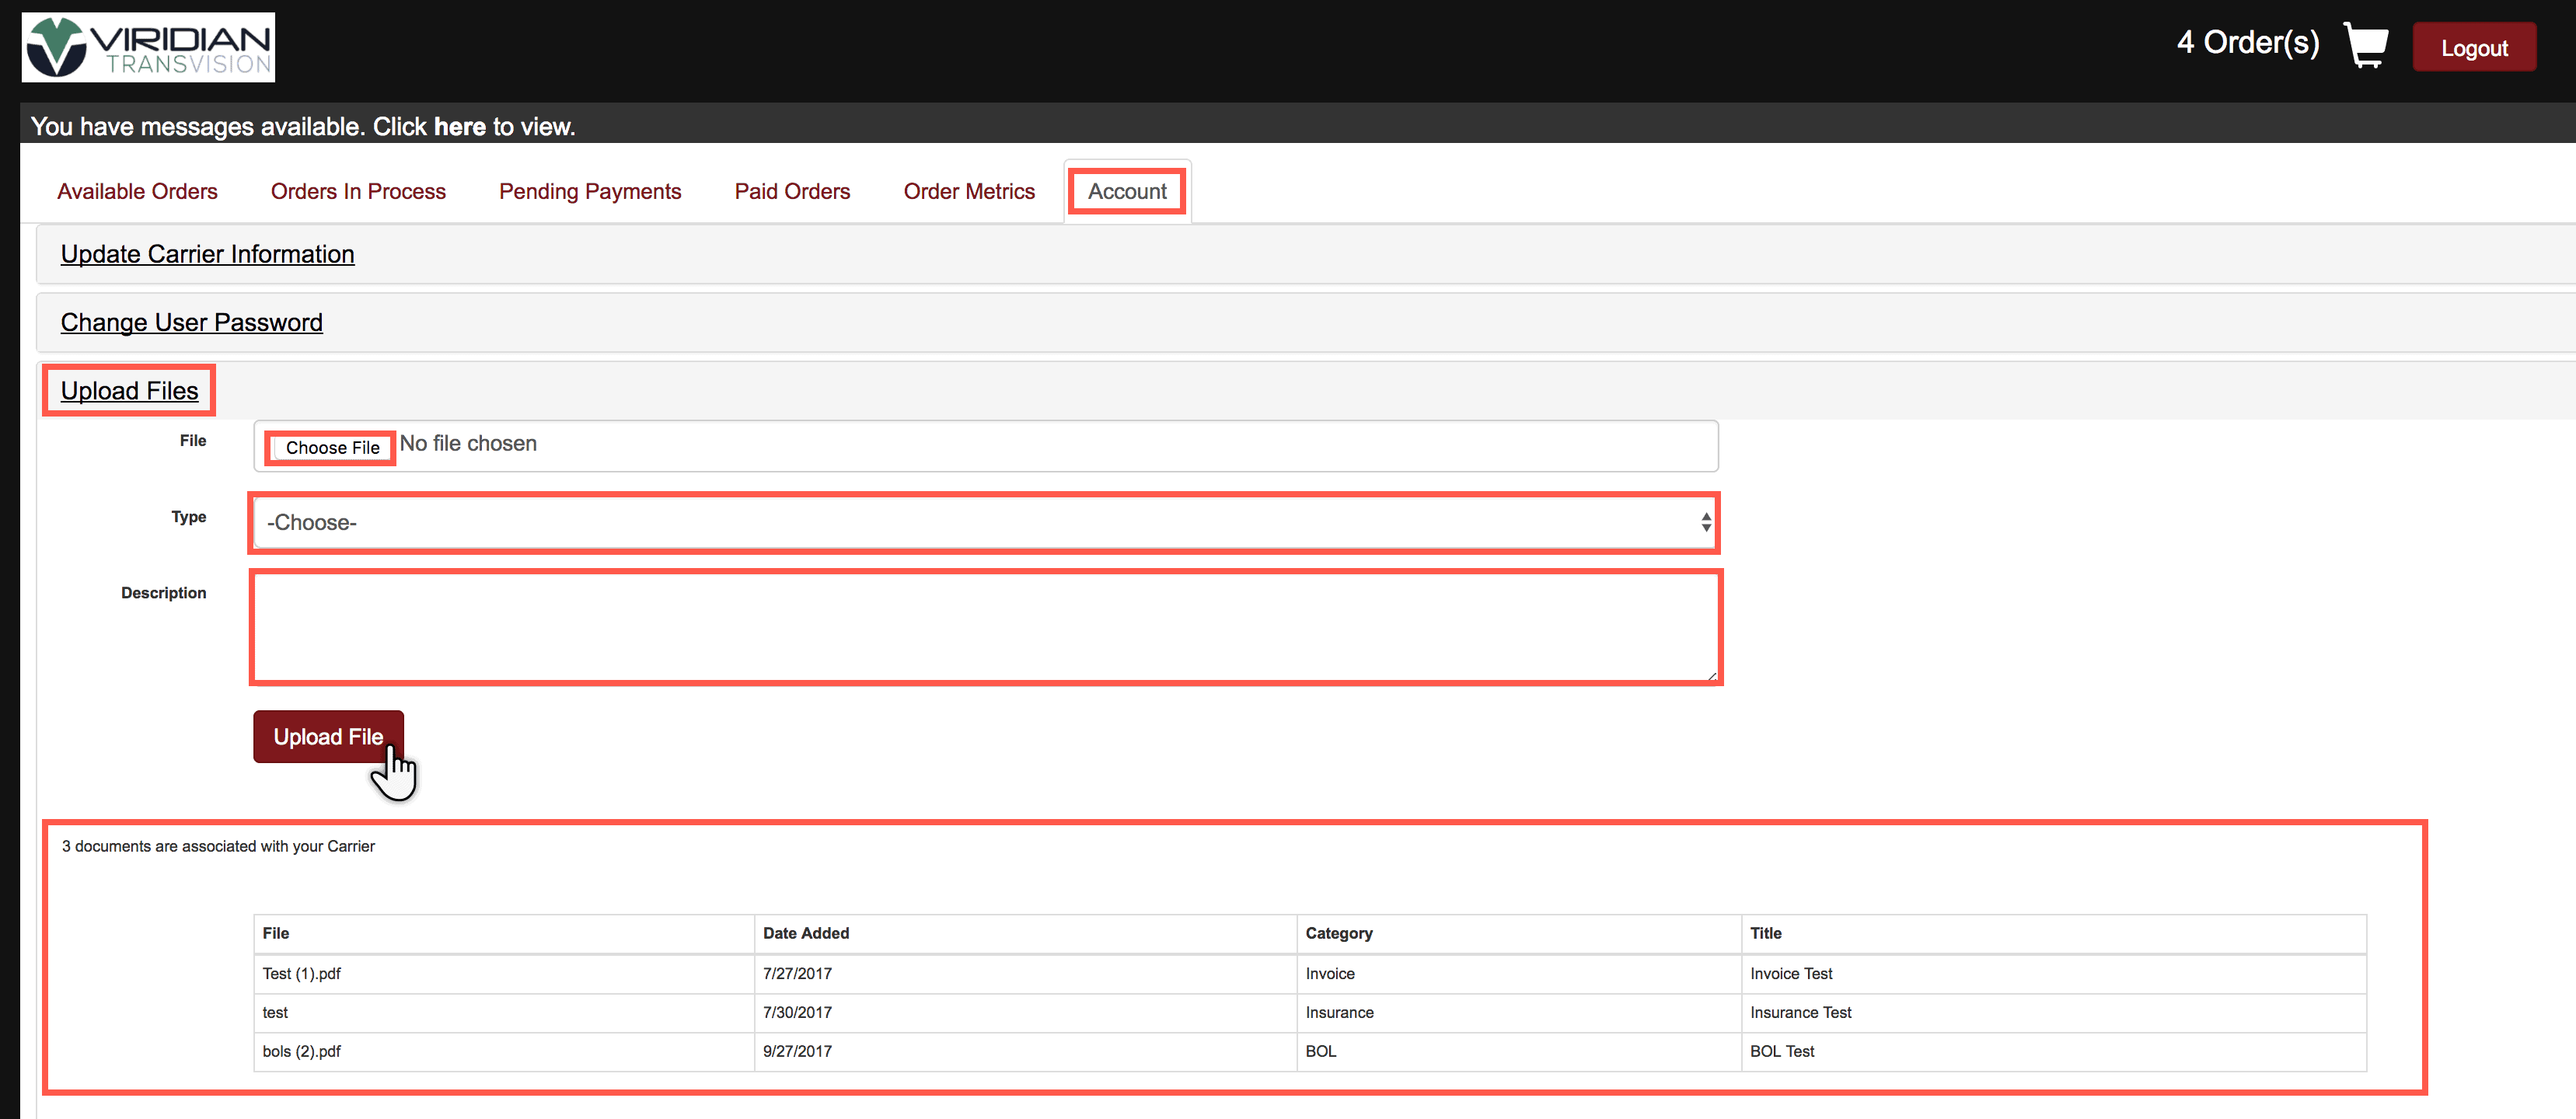The height and width of the screenshot is (1119, 2576).
Task: Open the Type dropdown arrows
Action: (x=1704, y=522)
